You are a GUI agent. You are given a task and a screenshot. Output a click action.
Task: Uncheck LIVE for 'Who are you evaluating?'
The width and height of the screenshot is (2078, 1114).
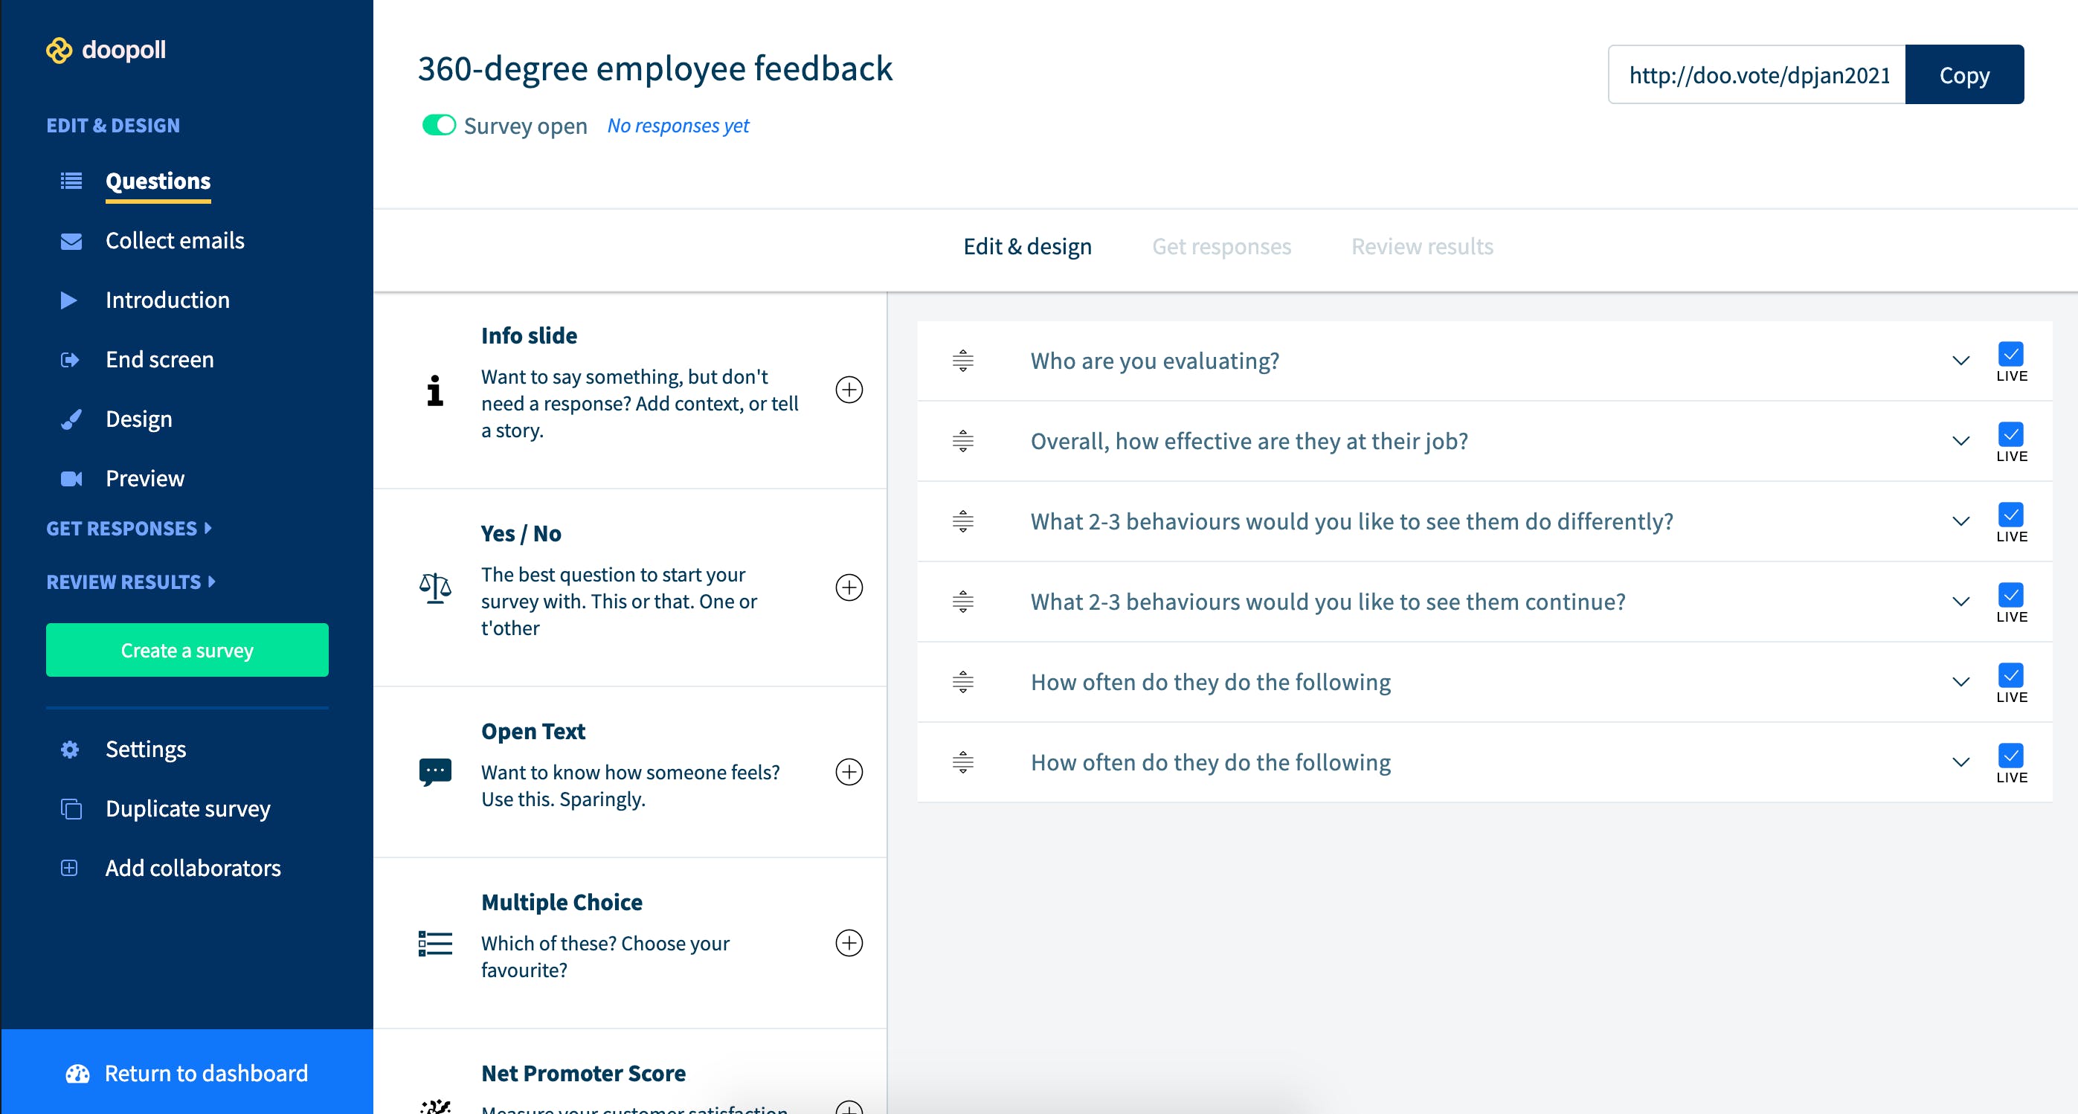2010,354
